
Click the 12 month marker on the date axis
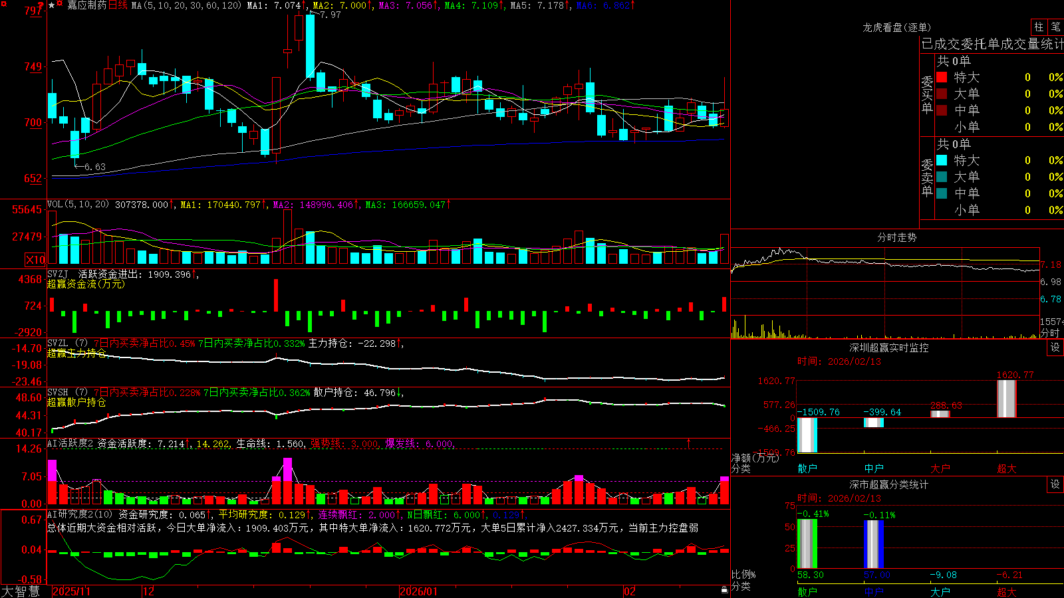pyautogui.click(x=148, y=591)
